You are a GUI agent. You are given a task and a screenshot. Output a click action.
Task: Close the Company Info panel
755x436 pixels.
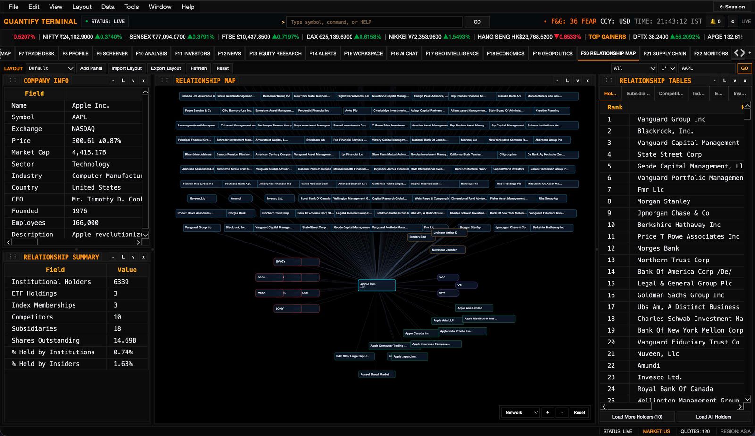point(143,81)
